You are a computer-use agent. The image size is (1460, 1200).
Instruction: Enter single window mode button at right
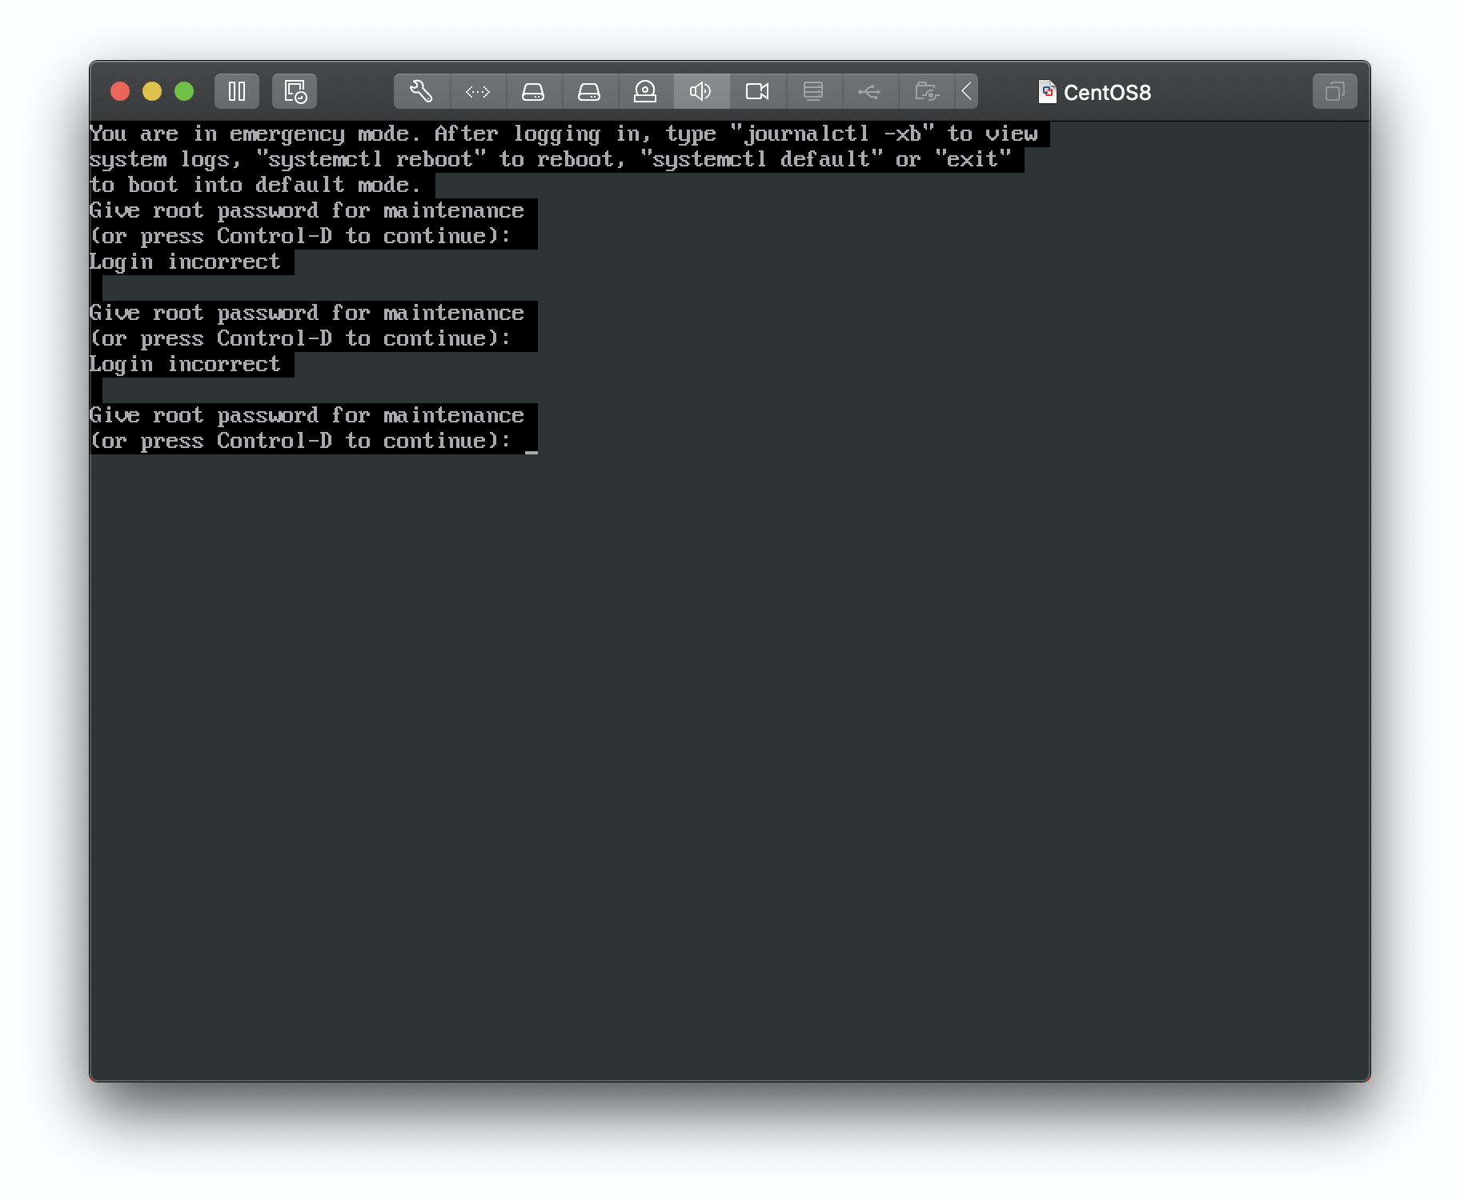[1334, 91]
